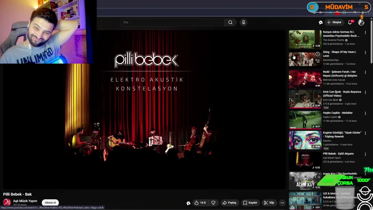This screenshot has height=210, width=373.
Task: Click The Anatolia Psyche channel name
Action: (334, 40)
